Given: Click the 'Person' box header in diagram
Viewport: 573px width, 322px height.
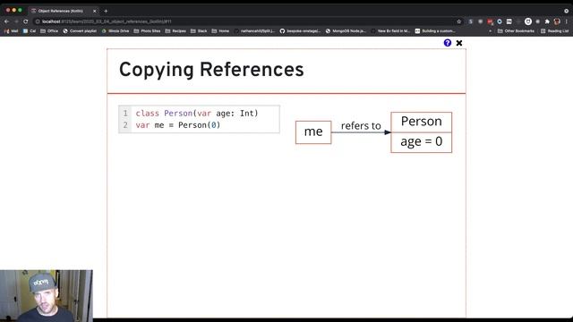Looking at the screenshot, I should coord(422,122).
